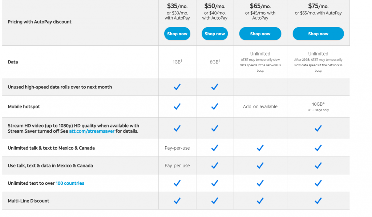Click Shop now under the $65/mo. plan

(x=260, y=34)
